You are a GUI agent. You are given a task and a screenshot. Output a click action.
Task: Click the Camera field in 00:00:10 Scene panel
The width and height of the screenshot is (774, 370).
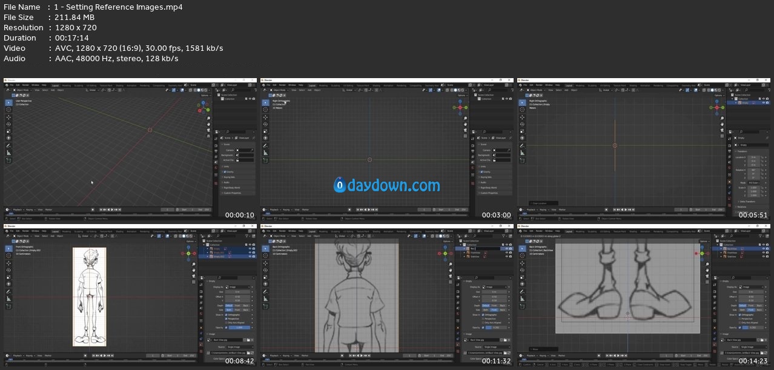pyautogui.click(x=245, y=150)
